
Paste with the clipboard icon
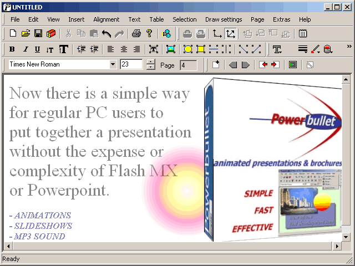pyautogui.click(x=94, y=33)
